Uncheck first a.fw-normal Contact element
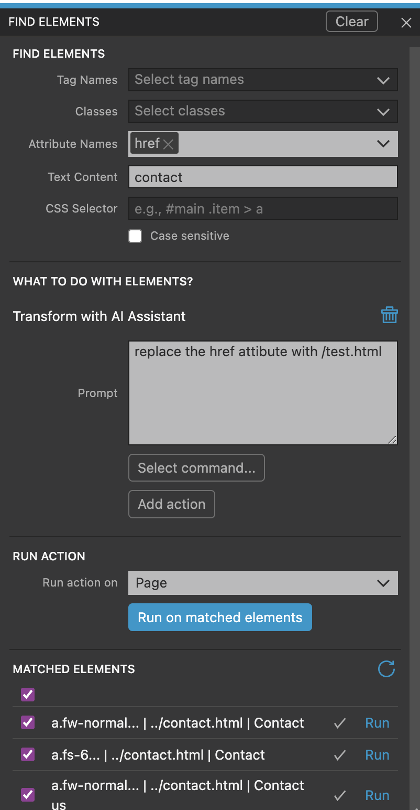 pos(28,723)
